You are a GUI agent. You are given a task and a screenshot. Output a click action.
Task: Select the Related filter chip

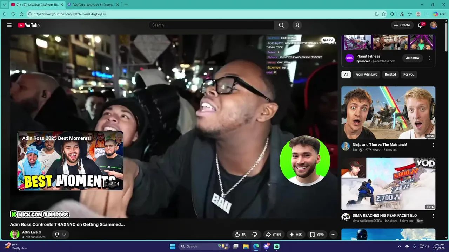pos(390,75)
